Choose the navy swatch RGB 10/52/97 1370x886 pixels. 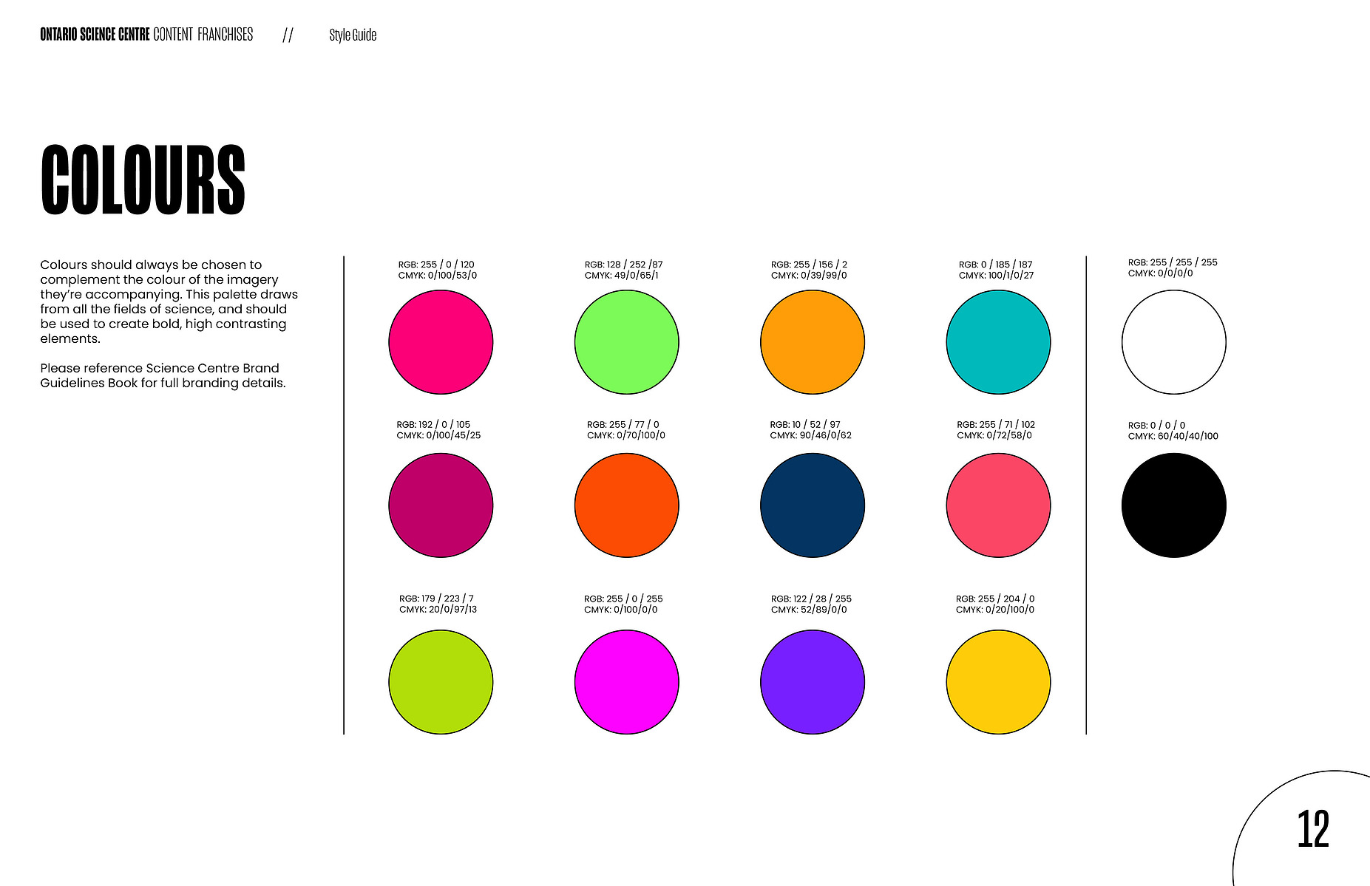pos(813,505)
